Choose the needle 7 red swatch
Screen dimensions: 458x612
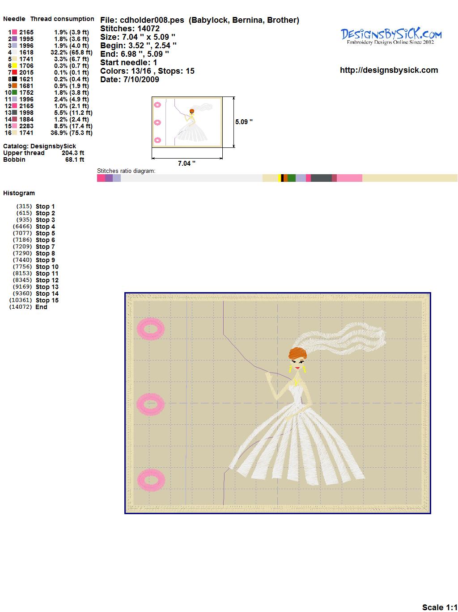(x=14, y=72)
